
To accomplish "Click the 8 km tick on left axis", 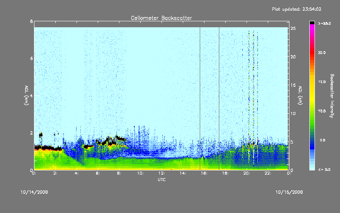I will (x=31, y=21).
